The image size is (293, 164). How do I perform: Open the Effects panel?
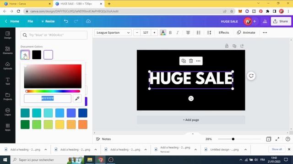[x=224, y=32]
